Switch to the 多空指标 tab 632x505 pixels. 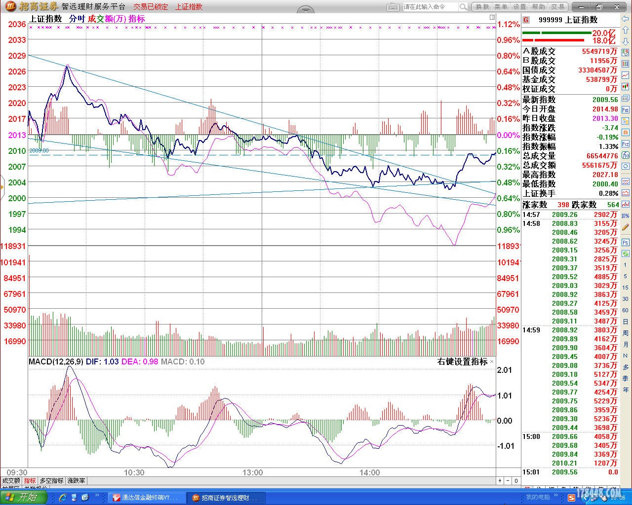tap(51, 480)
